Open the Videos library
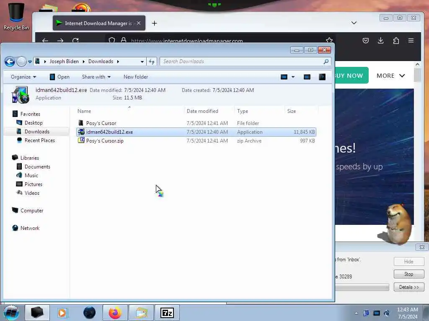 [32, 193]
